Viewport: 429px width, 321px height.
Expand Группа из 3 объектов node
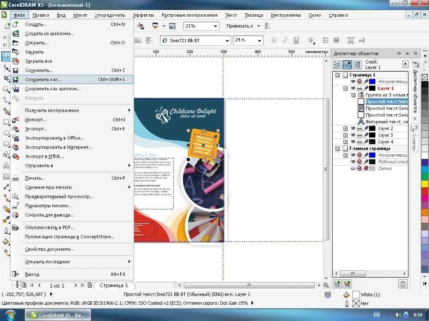click(x=353, y=95)
